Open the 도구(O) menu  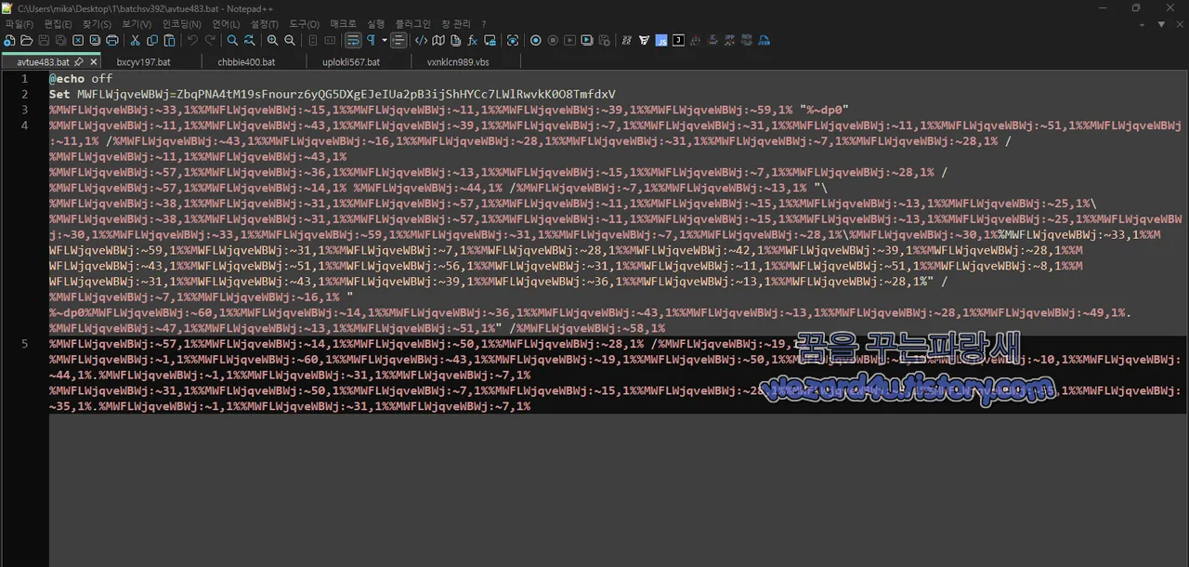[304, 23]
